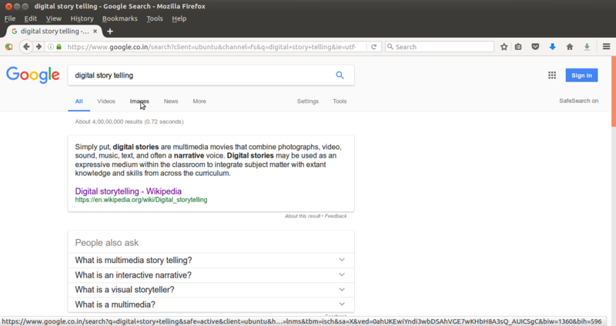This screenshot has height=326, width=616.
Task: Click SafeSearch on label
Action: coord(579,101)
